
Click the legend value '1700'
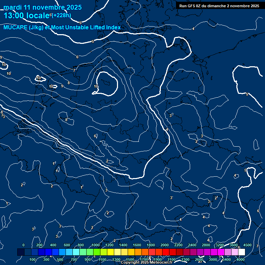point(144,259)
